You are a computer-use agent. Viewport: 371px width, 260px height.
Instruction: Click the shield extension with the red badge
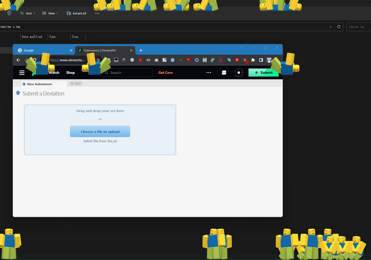click(x=245, y=60)
